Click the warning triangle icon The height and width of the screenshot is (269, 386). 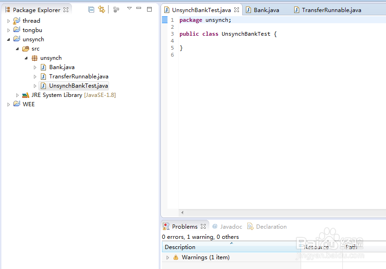(x=176, y=257)
